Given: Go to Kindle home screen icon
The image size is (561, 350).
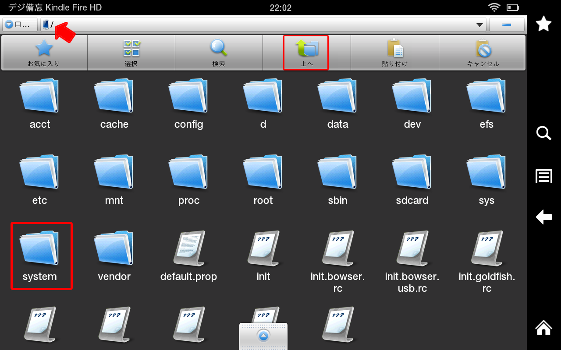Looking at the screenshot, I should (543, 327).
